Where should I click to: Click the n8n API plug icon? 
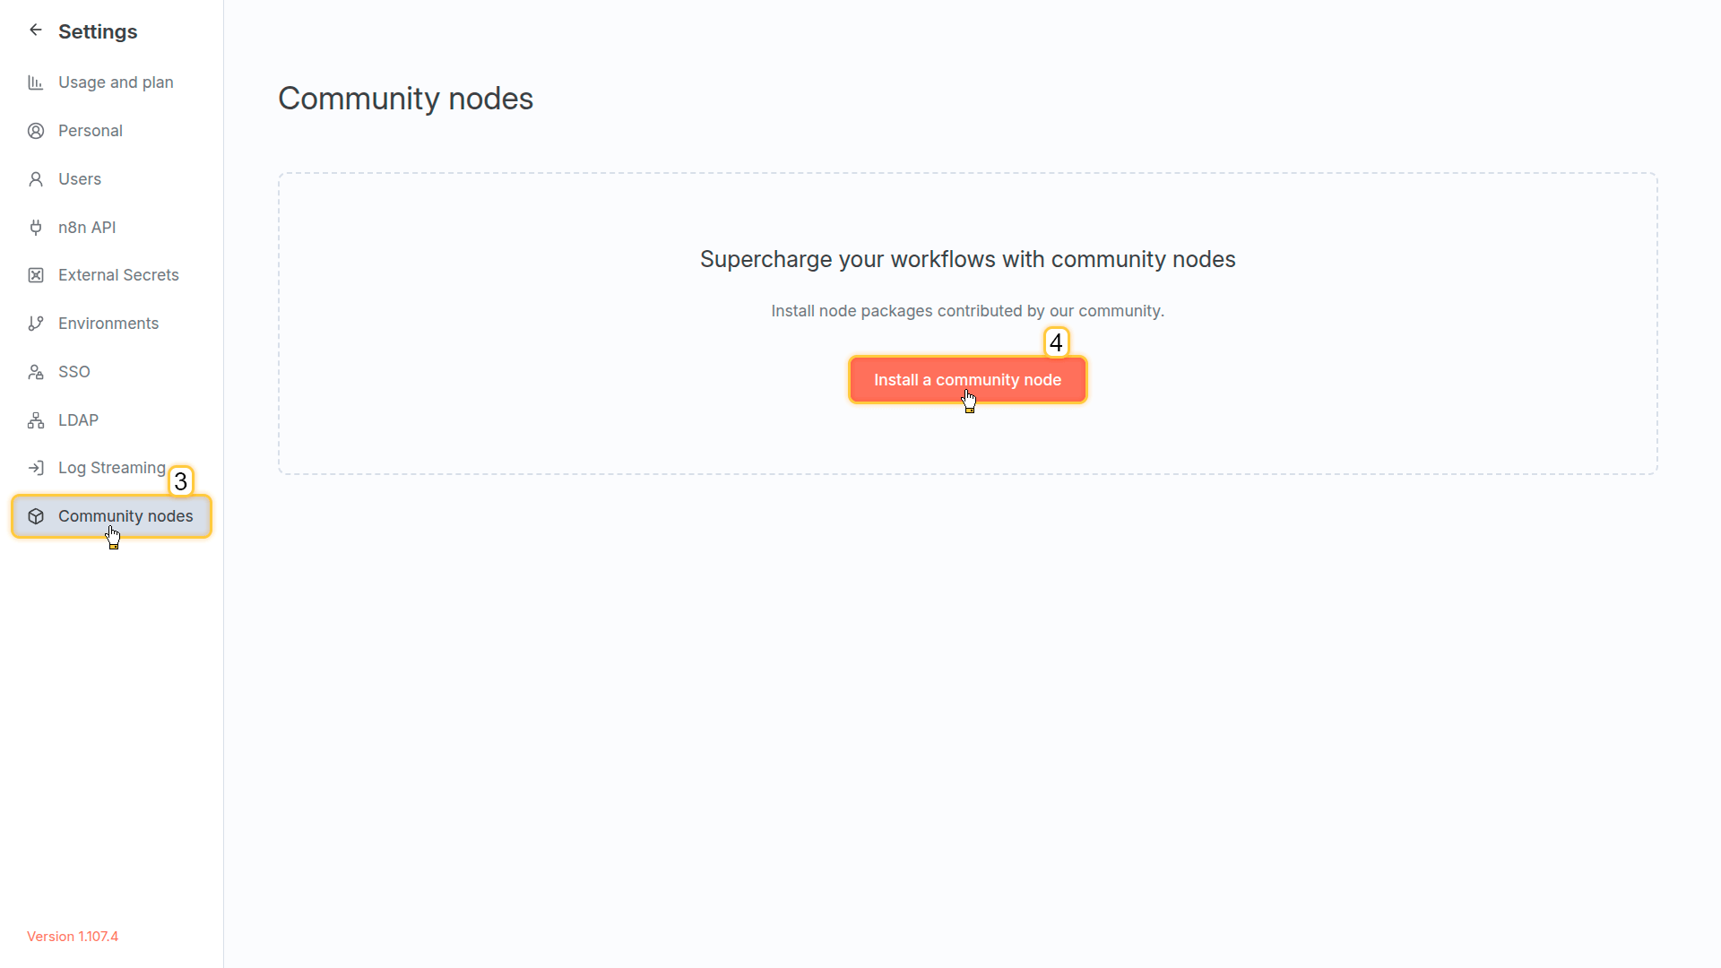pyautogui.click(x=36, y=228)
